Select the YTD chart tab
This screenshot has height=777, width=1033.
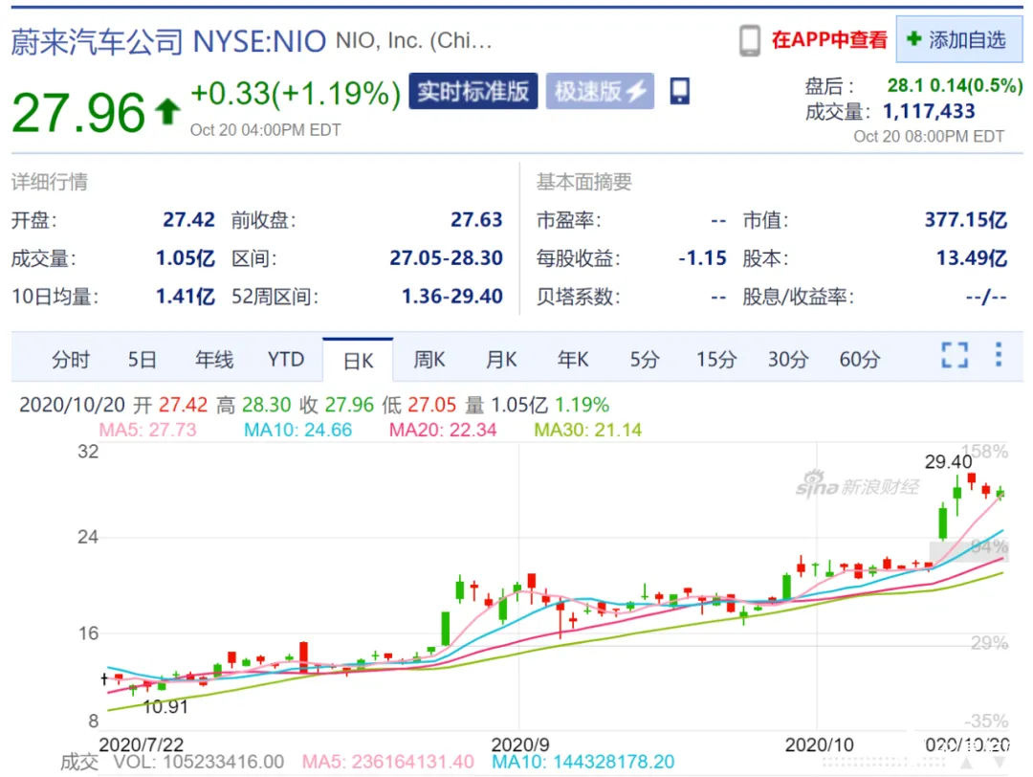tap(286, 360)
